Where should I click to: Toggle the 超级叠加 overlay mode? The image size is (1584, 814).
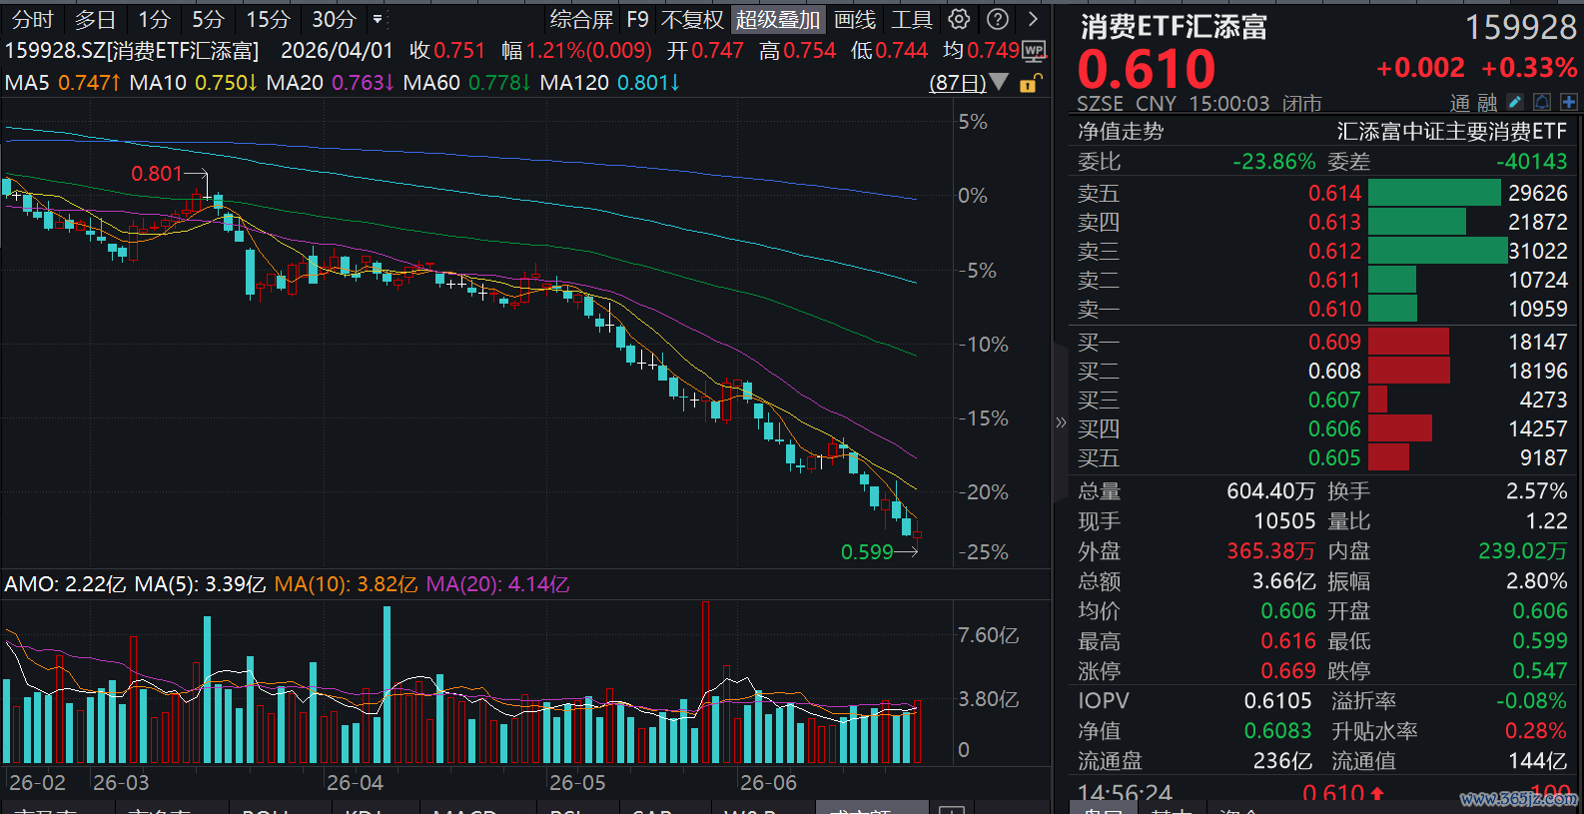click(778, 19)
